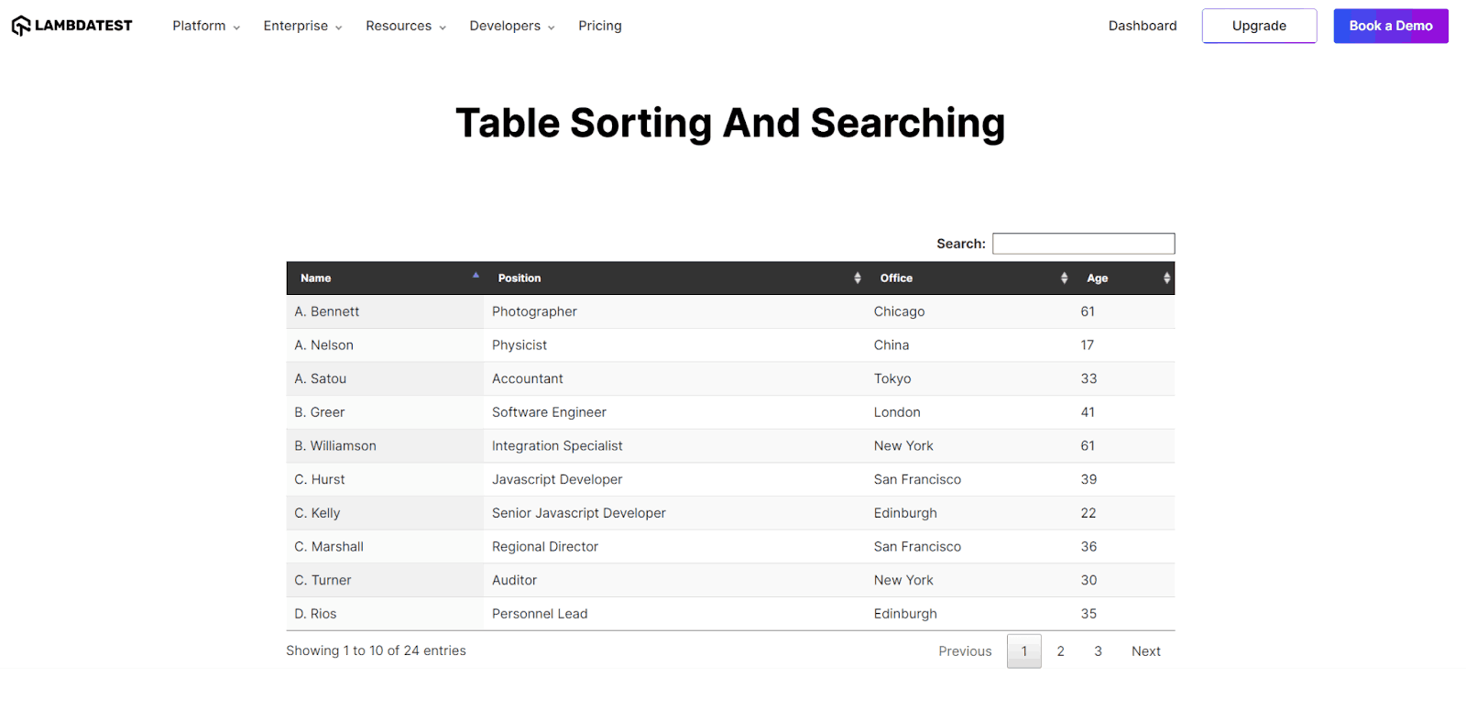
Task: Sort table by Name column arrow
Action: click(x=476, y=275)
